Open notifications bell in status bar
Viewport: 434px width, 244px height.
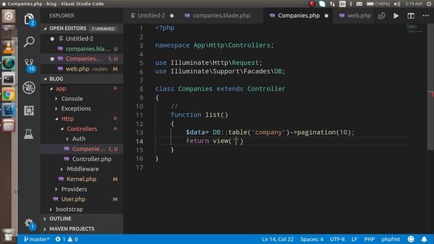click(x=424, y=239)
